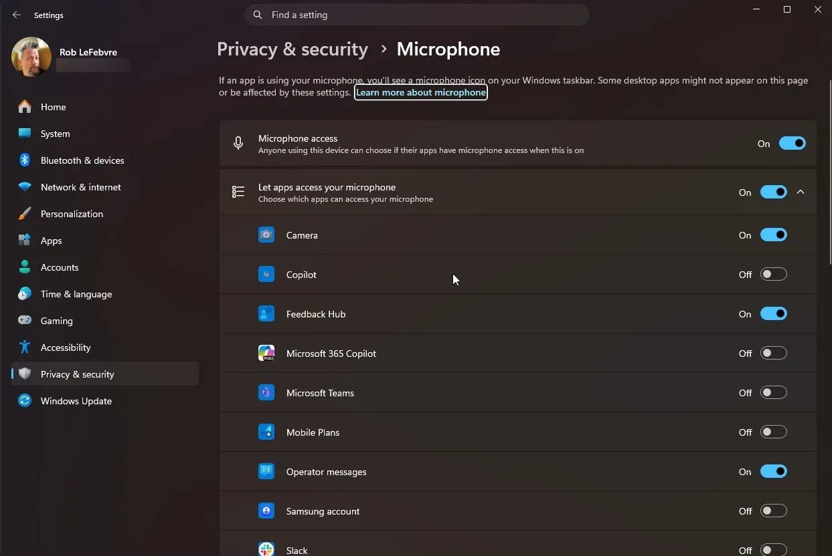The width and height of the screenshot is (832, 556).
Task: Select Time & language settings
Action: click(105, 294)
